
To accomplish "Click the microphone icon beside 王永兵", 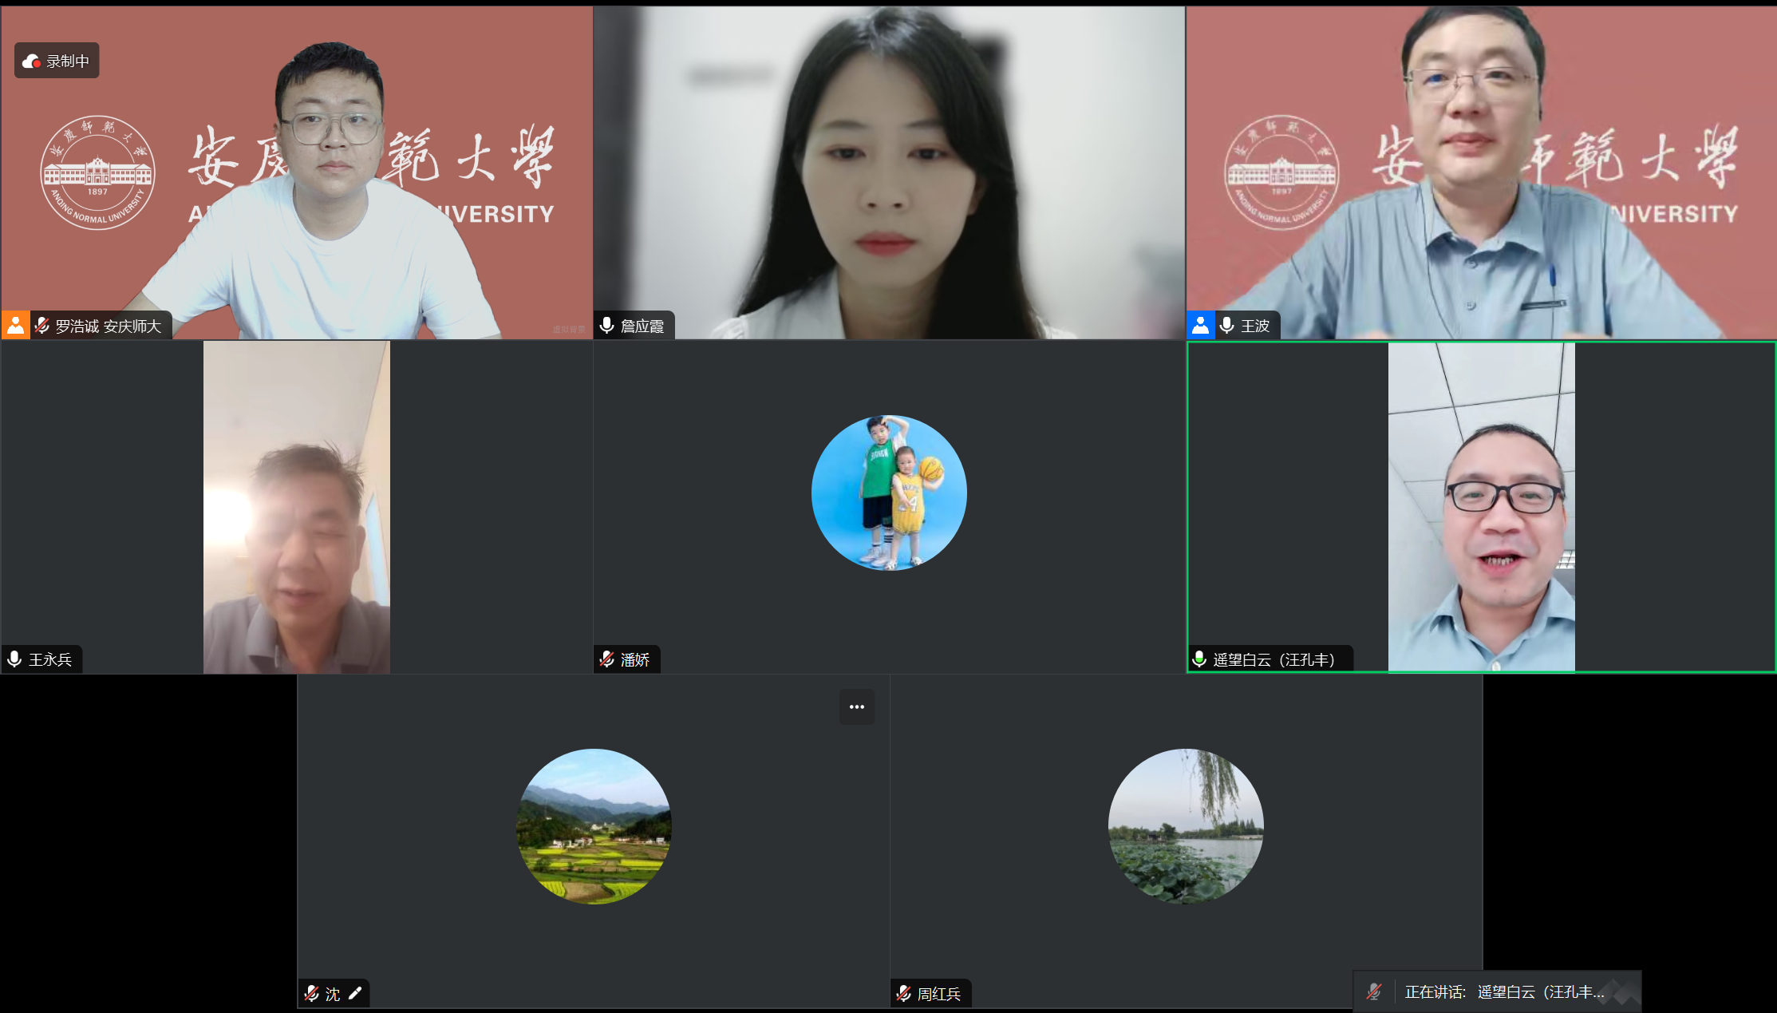I will [x=14, y=659].
